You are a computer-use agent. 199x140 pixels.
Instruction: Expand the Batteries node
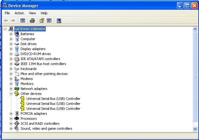click(11, 34)
